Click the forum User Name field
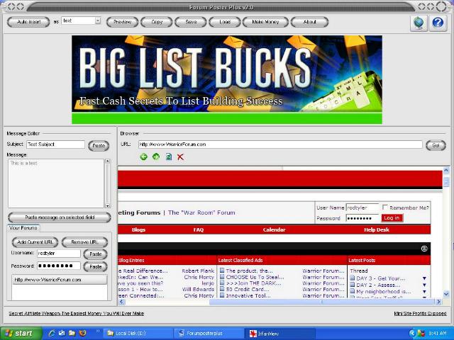The width and height of the screenshot is (454, 340). tap(362, 208)
